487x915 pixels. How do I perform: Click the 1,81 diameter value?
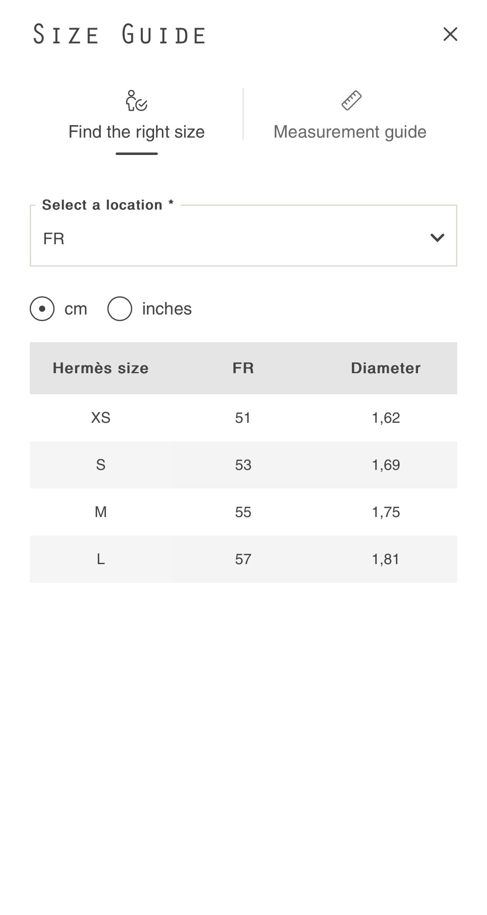(385, 559)
